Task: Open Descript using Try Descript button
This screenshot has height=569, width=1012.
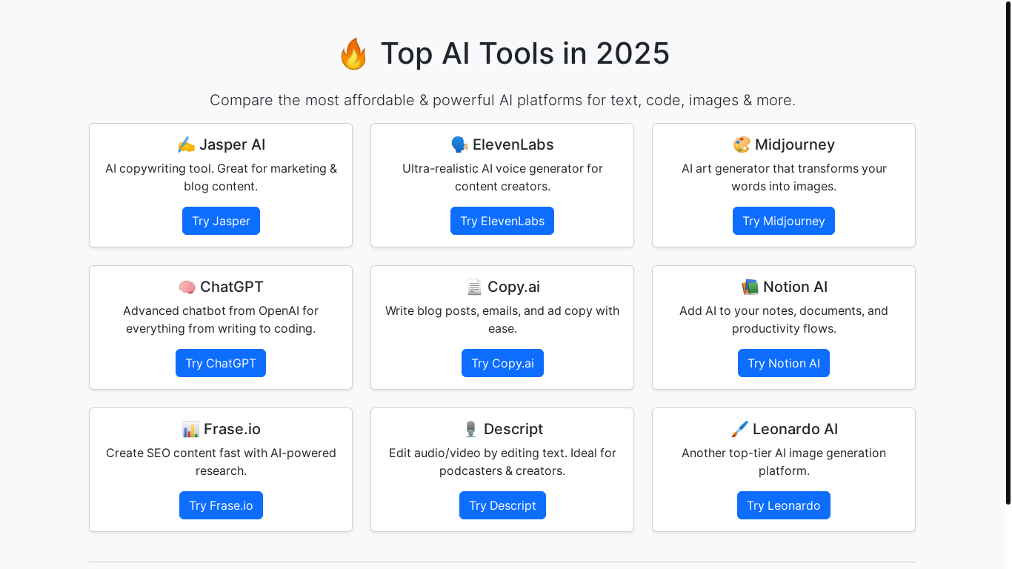Action: (x=502, y=505)
